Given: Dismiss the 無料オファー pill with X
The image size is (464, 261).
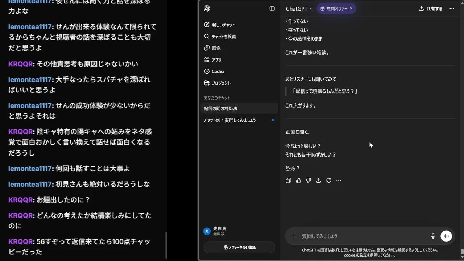Looking at the screenshot, I should pyautogui.click(x=351, y=8).
